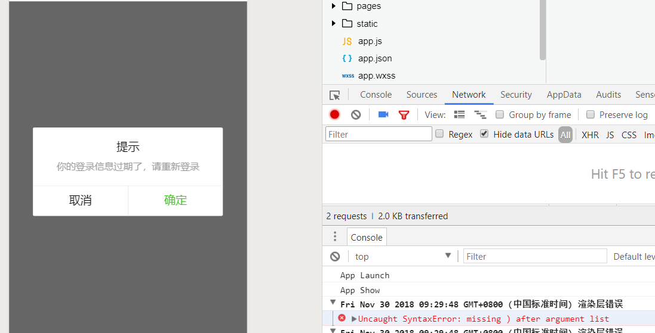The height and width of the screenshot is (333, 655).
Task: Open the console drawer three-dot menu
Action: point(335,237)
